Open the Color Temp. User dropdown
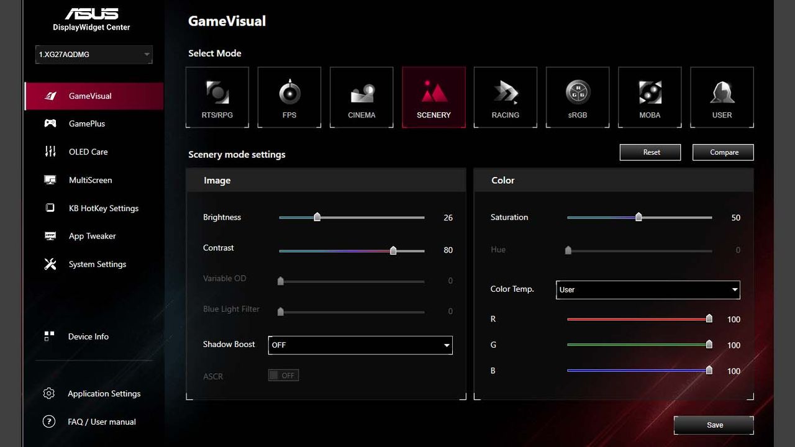The image size is (795, 447). [648, 289]
